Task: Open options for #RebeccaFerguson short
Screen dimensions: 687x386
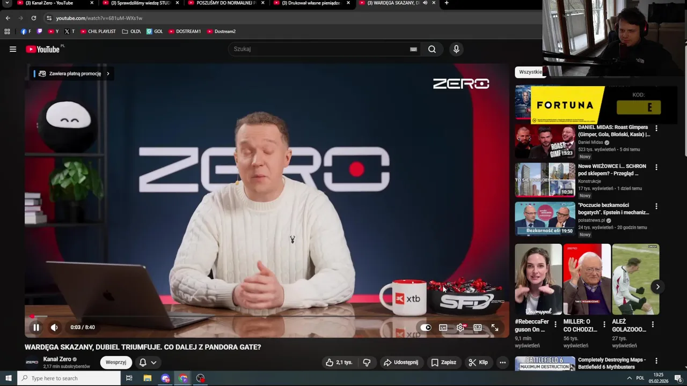Action: coord(556,324)
